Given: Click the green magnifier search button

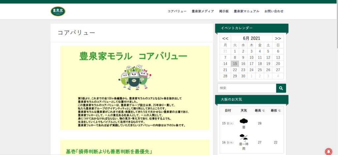Looking at the screenshot, I should coord(281,88).
